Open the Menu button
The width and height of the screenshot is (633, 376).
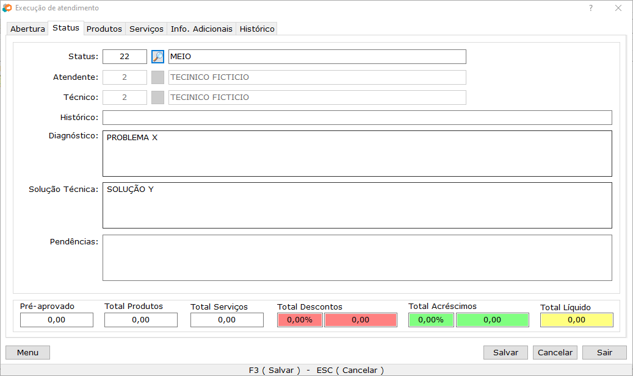(x=27, y=352)
